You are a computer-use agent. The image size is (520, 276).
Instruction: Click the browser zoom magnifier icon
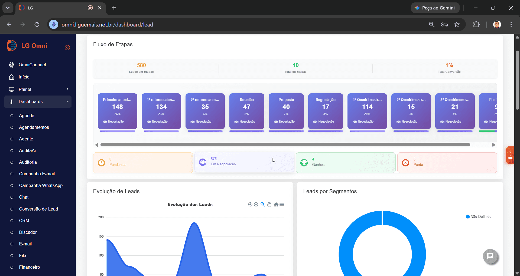(432, 25)
